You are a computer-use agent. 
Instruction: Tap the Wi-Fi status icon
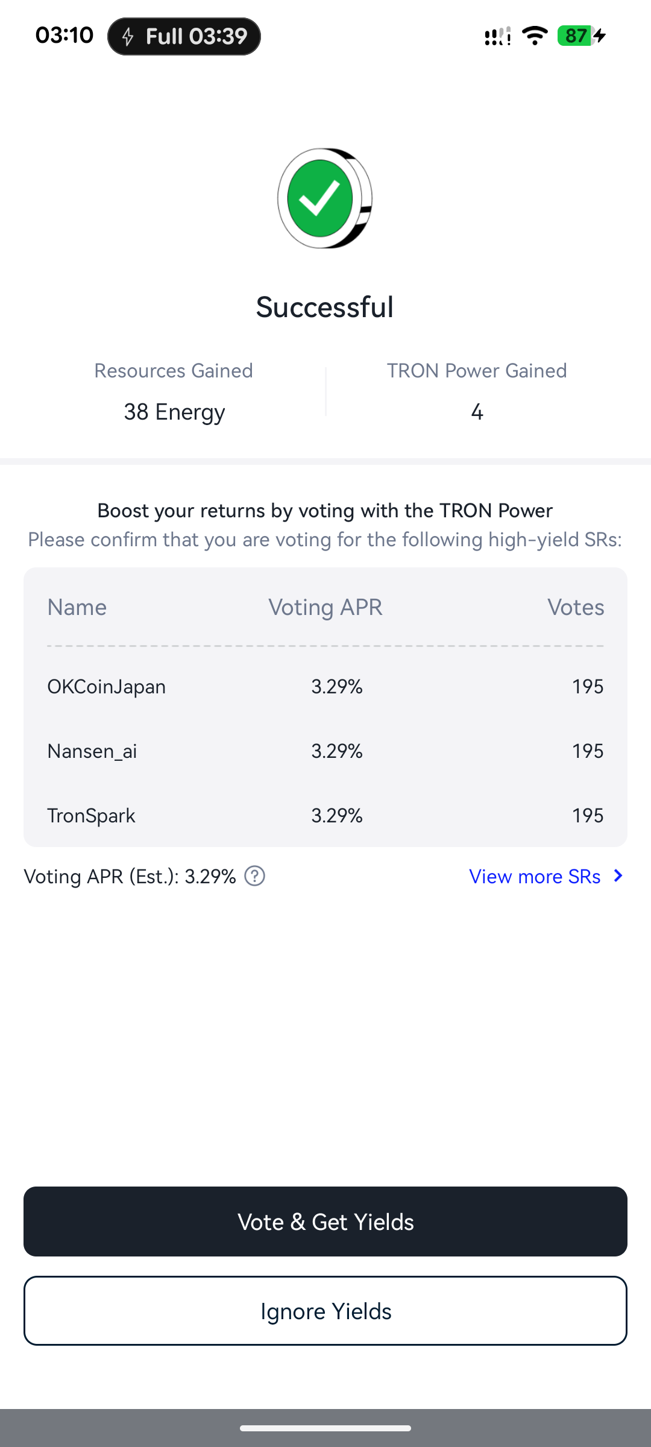coord(535,36)
